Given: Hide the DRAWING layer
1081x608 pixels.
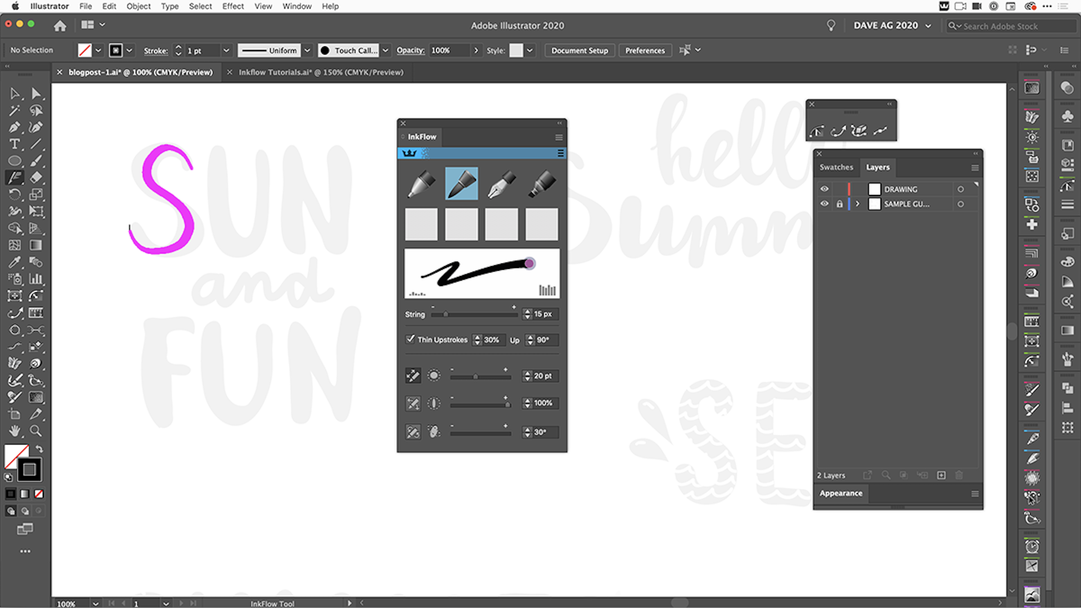Looking at the screenshot, I should (x=824, y=189).
